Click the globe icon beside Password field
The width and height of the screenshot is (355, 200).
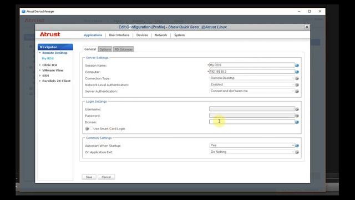297,116
